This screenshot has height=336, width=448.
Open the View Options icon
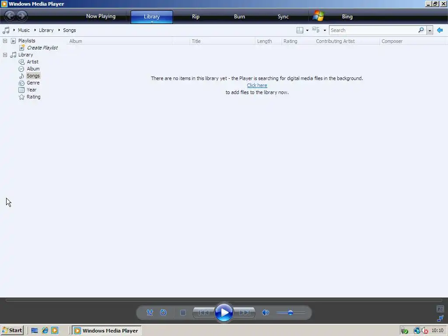pyautogui.click(x=316, y=30)
